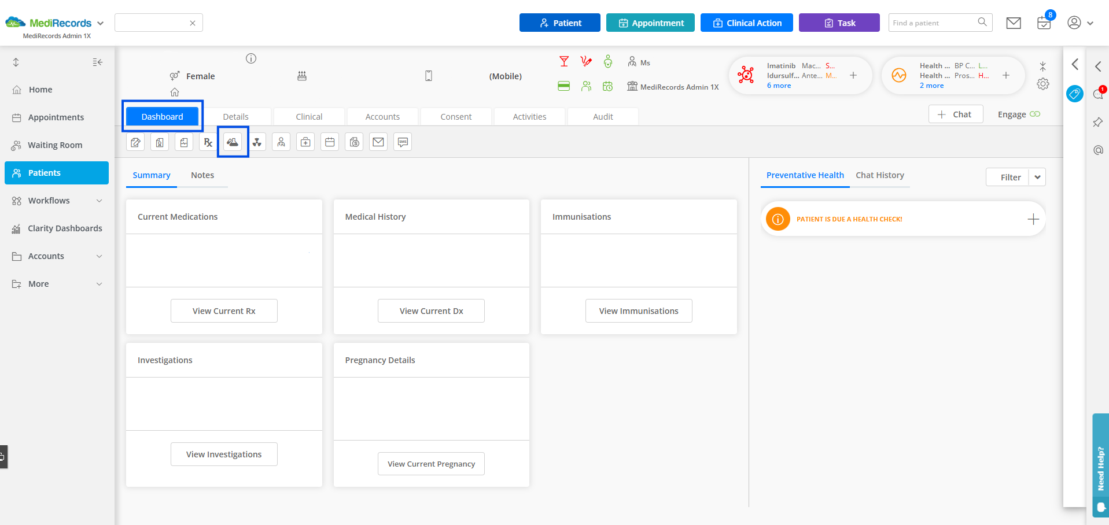Click the SMS message icon
1109x525 pixels.
coord(403,142)
